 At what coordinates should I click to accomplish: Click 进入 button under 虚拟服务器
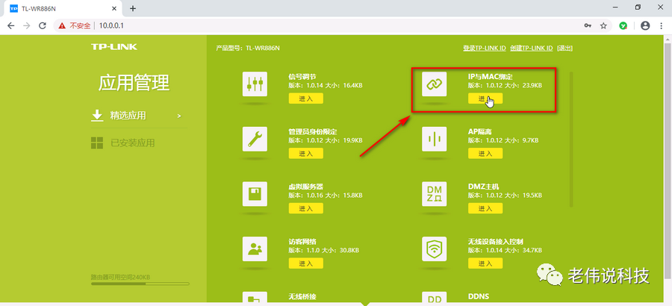click(x=305, y=208)
